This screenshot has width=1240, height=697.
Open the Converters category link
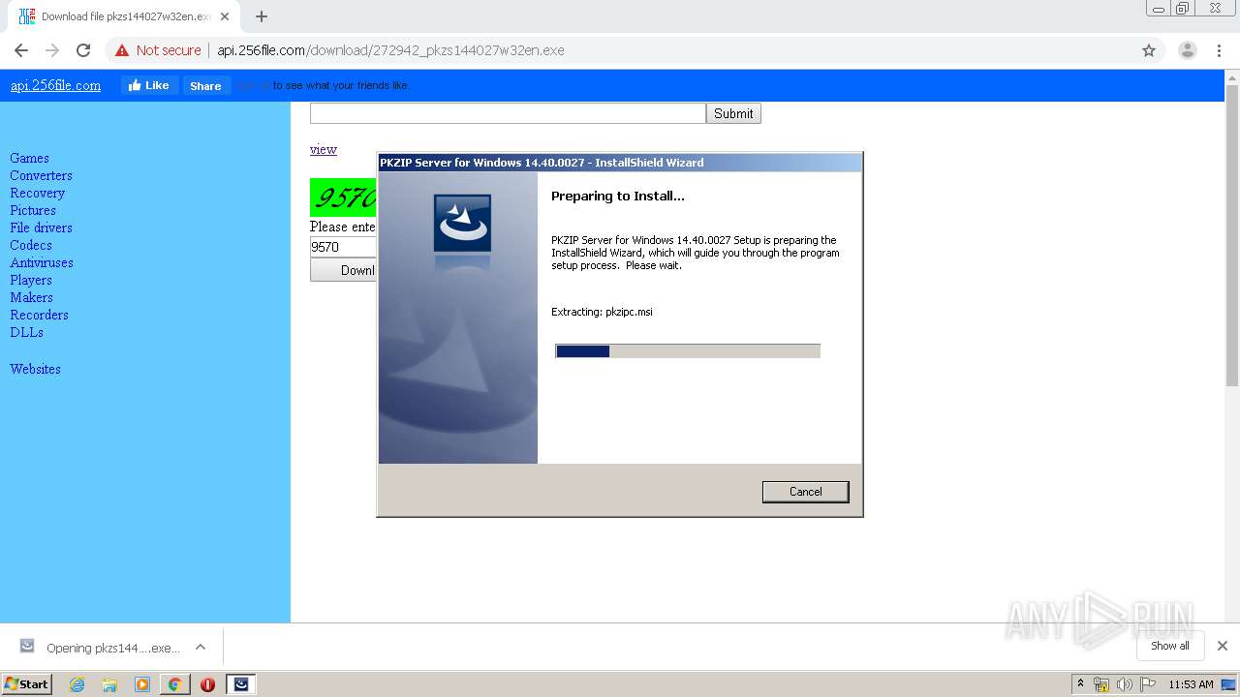[41, 175]
